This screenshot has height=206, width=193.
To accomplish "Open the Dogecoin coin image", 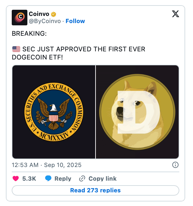I will click(x=137, y=112).
